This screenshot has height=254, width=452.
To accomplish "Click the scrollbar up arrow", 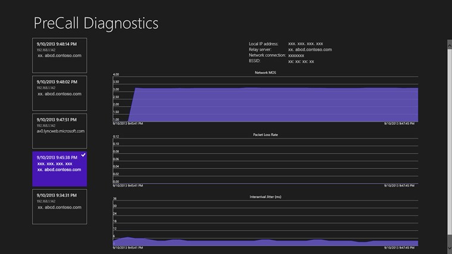I will point(449,43).
